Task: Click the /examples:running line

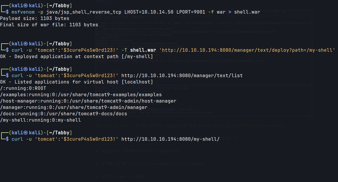Action: (81, 95)
